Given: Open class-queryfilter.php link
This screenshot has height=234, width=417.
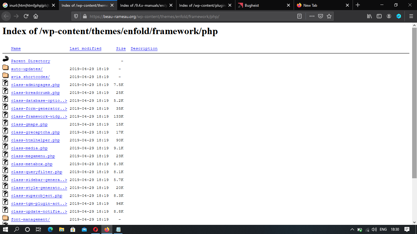Looking at the screenshot, I should click(x=37, y=172).
